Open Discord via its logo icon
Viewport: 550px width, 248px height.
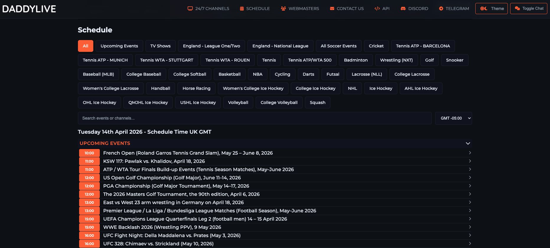point(403,9)
